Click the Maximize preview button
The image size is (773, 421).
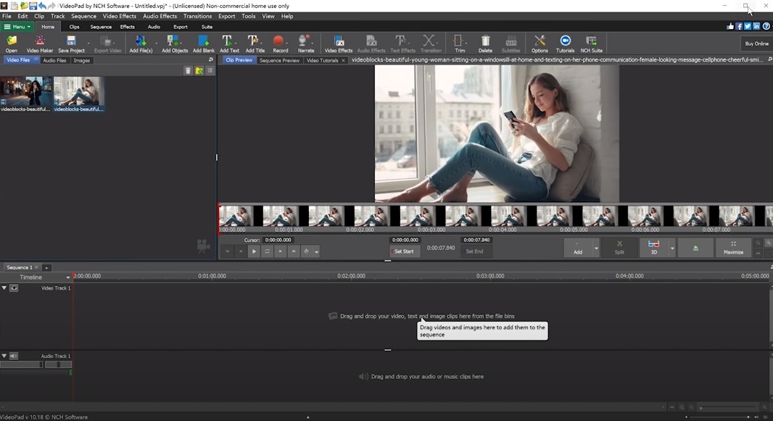click(x=733, y=247)
